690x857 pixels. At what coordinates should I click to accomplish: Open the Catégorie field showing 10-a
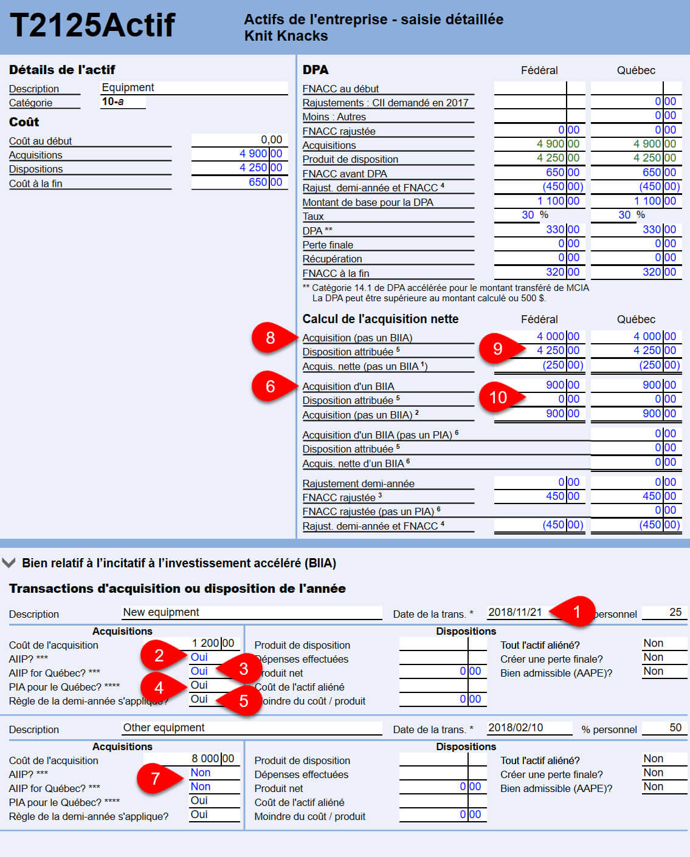(122, 102)
